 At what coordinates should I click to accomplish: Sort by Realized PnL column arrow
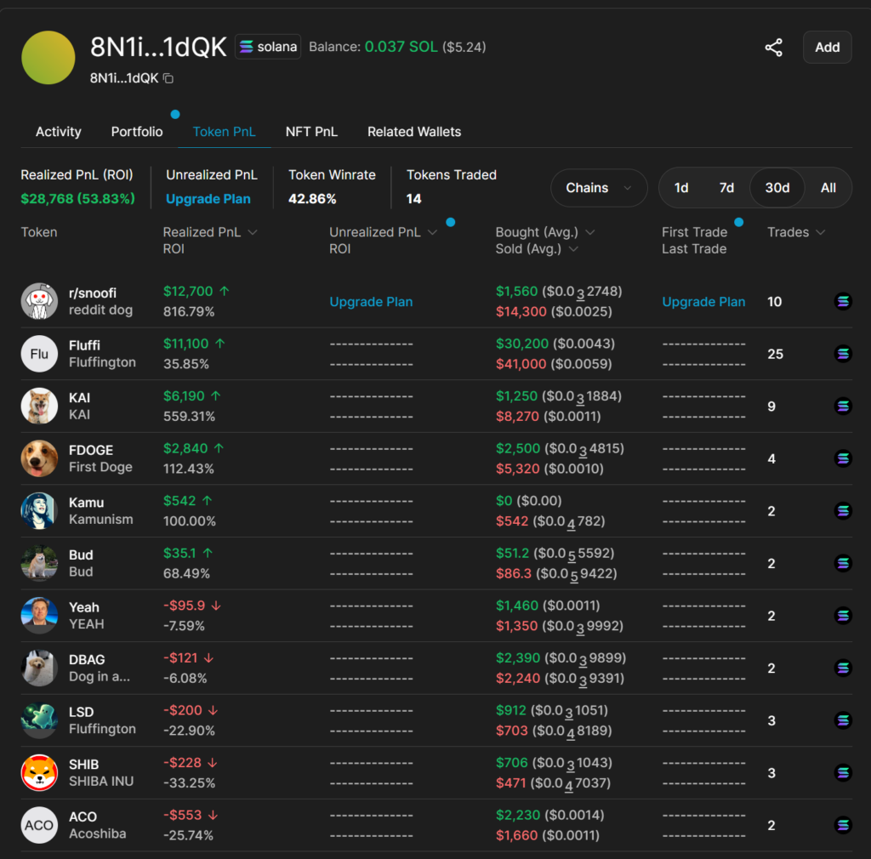tap(252, 232)
